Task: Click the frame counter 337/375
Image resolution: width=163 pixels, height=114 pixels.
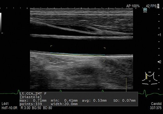Action: coord(156,108)
